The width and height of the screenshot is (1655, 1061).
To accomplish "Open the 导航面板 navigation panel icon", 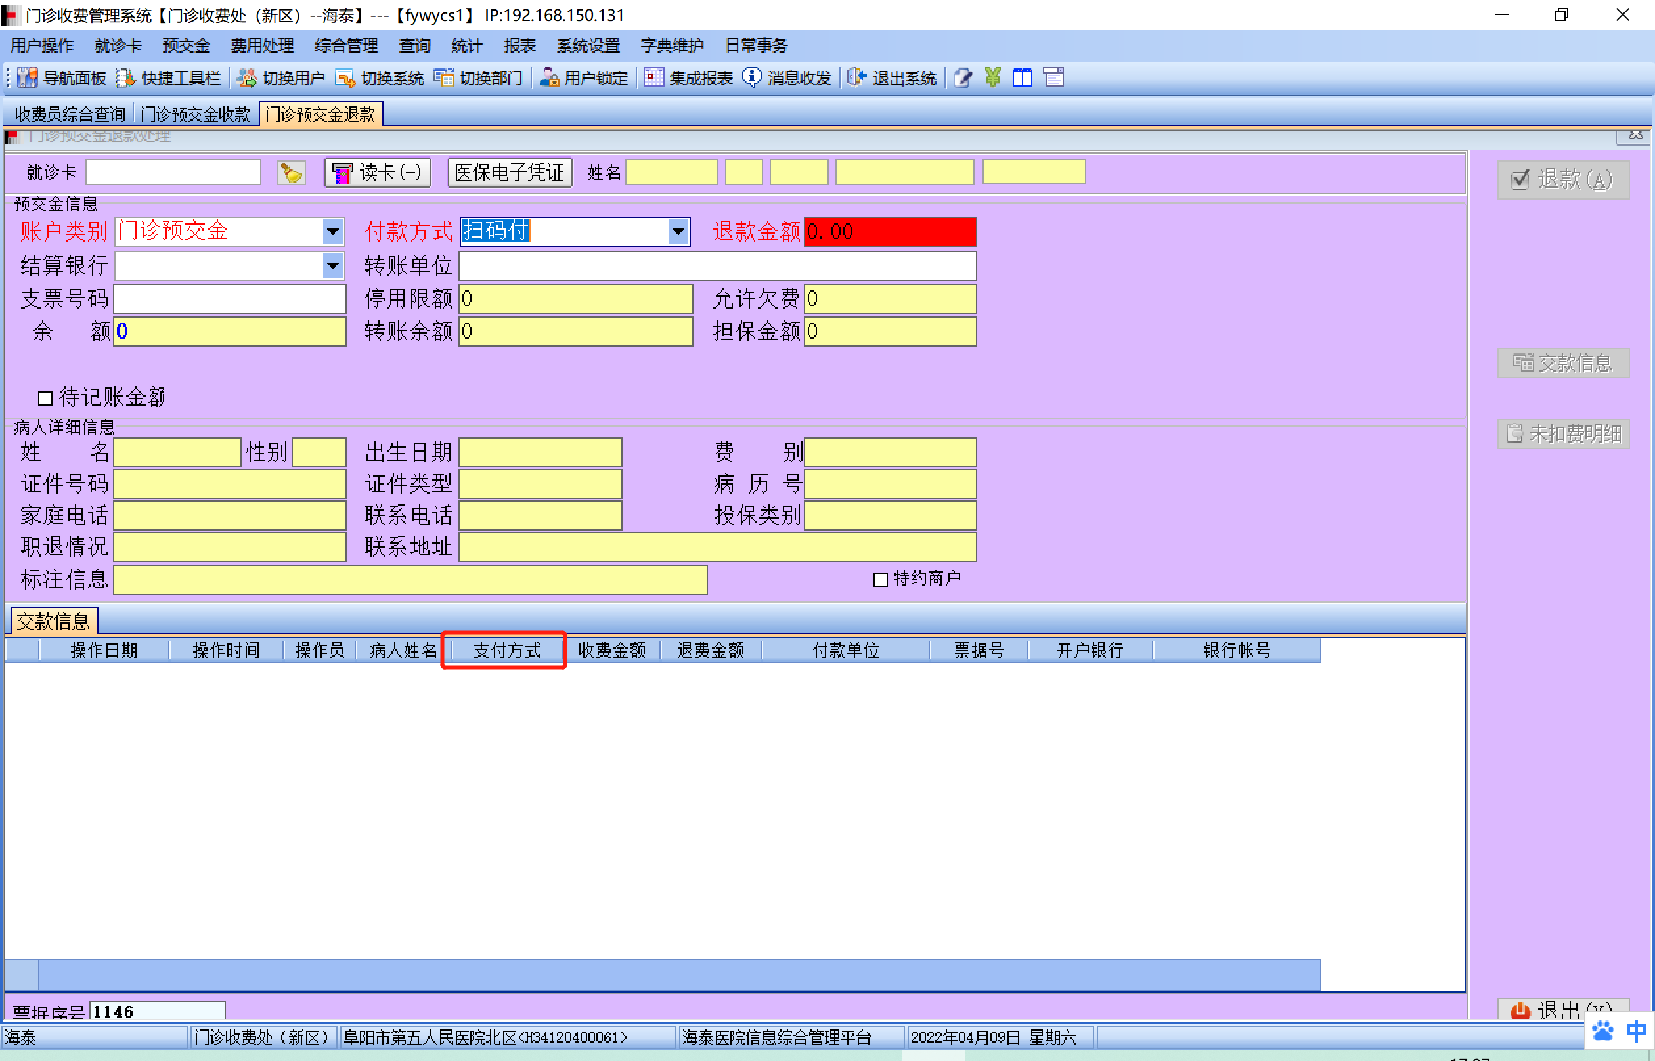I will (27, 77).
